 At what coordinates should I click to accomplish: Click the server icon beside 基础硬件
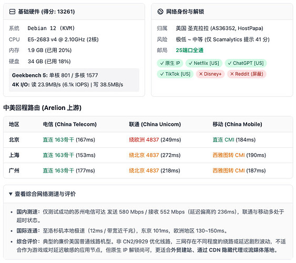tap(12, 12)
